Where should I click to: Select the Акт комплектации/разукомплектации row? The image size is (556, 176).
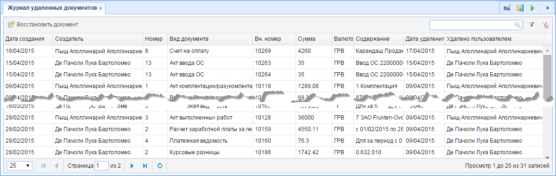click(273, 86)
